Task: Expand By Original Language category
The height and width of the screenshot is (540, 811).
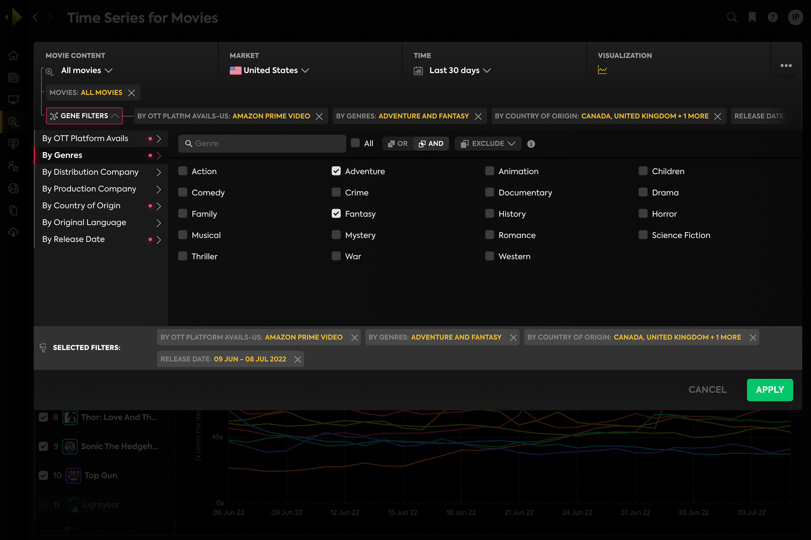Action: tap(101, 223)
